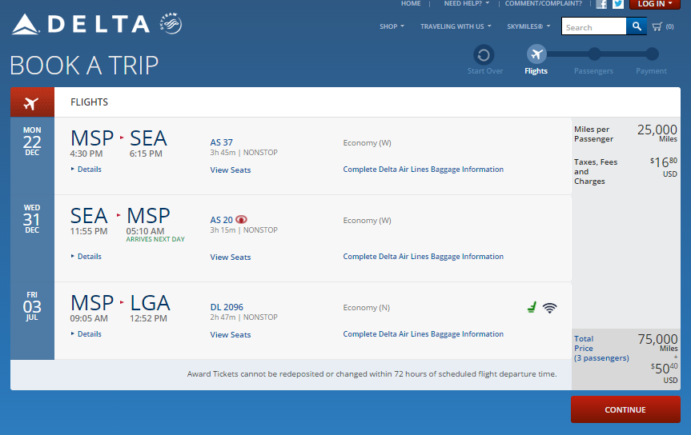Click the Payment step circle

pyautogui.click(x=652, y=54)
